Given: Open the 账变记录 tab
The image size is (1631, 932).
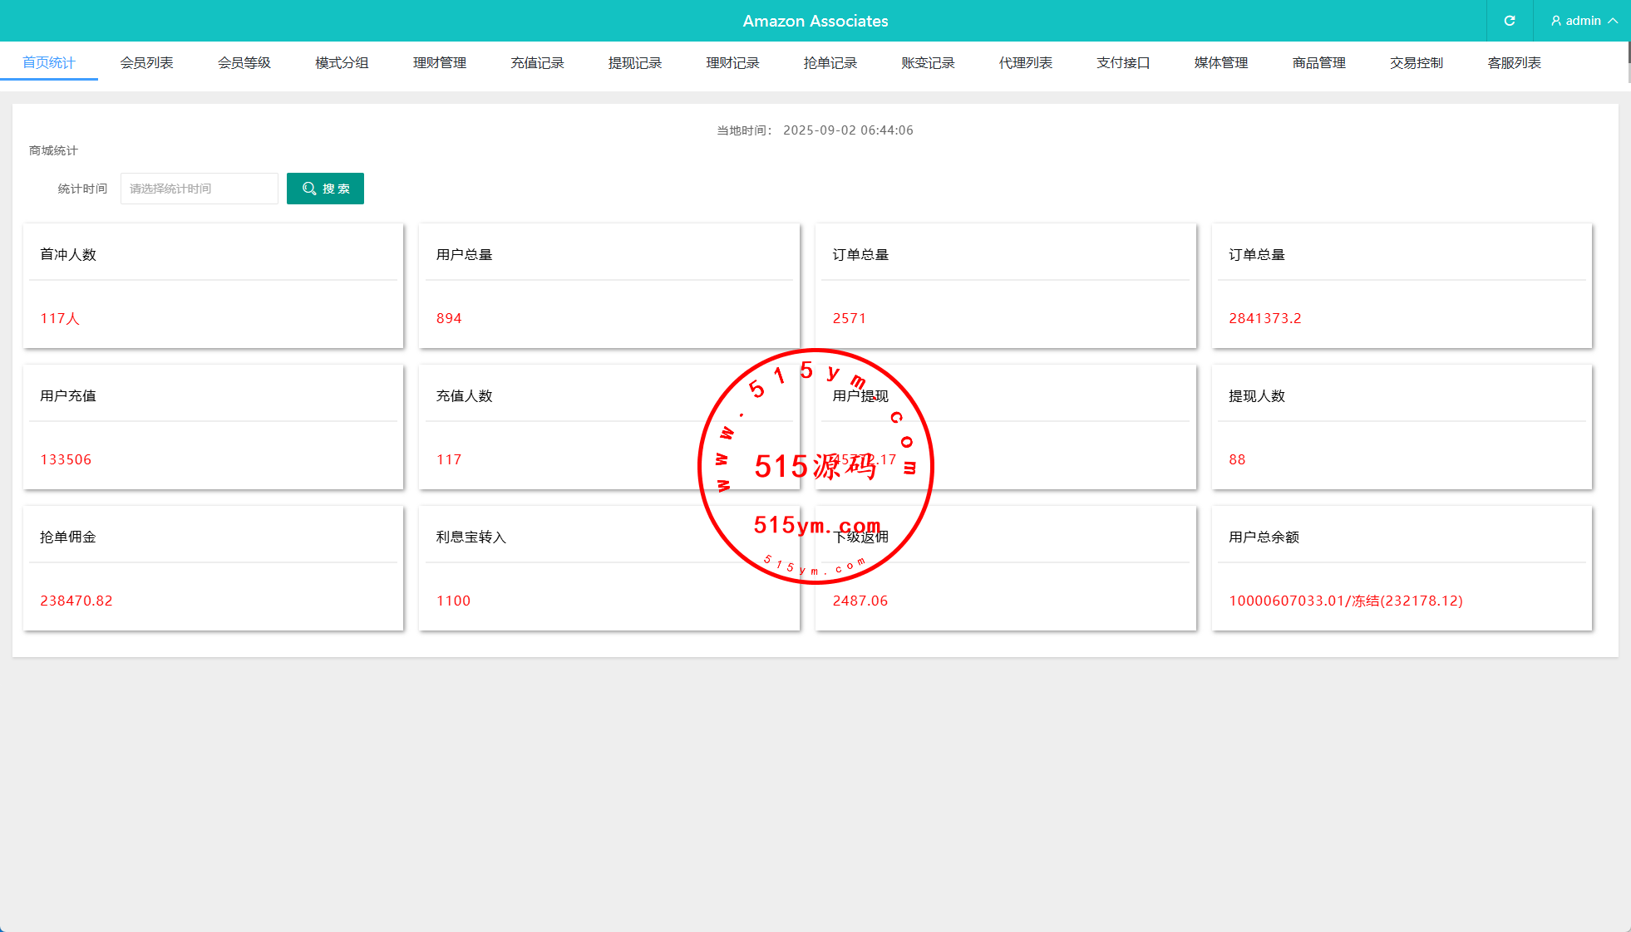Looking at the screenshot, I should pyautogui.click(x=928, y=63).
